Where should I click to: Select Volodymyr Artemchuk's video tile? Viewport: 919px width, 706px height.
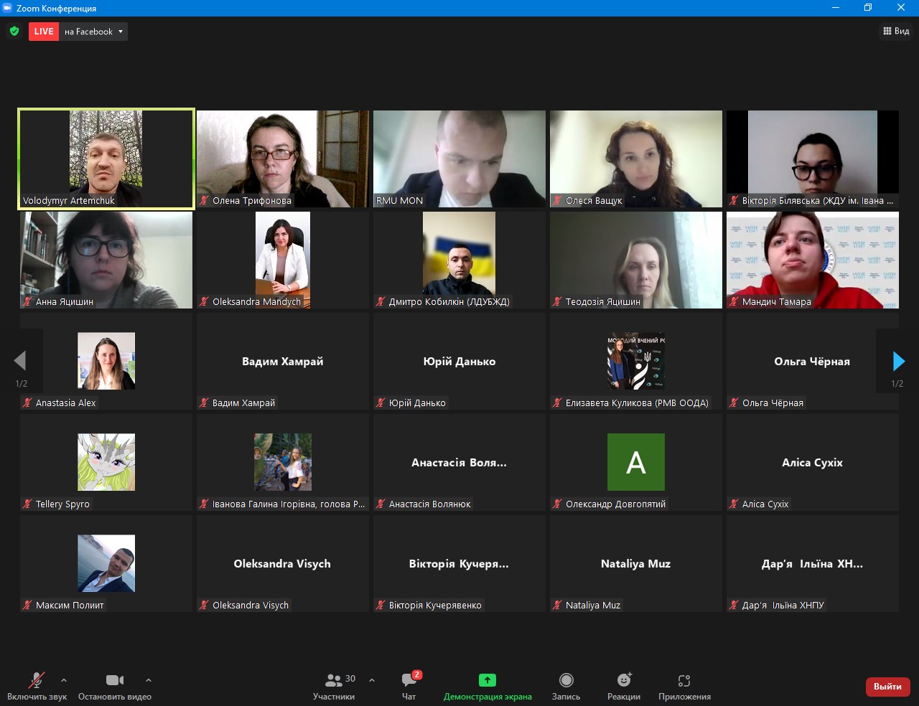pos(106,159)
